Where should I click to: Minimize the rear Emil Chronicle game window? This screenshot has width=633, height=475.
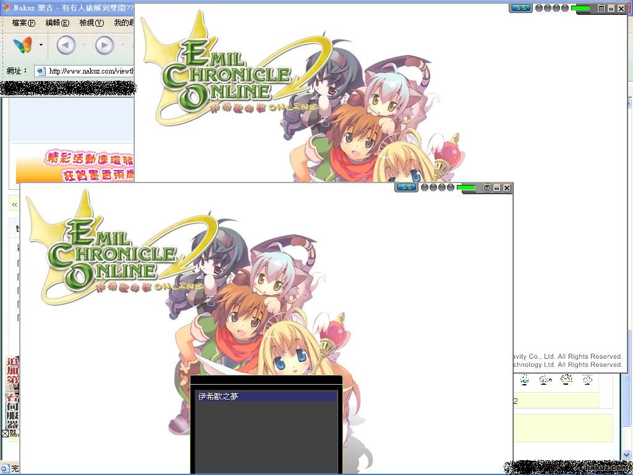(x=611, y=8)
